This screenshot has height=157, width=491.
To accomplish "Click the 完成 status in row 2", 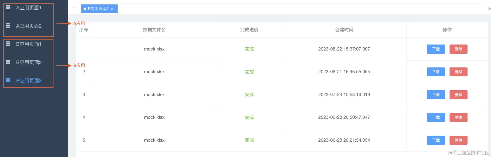I will 249,72.
